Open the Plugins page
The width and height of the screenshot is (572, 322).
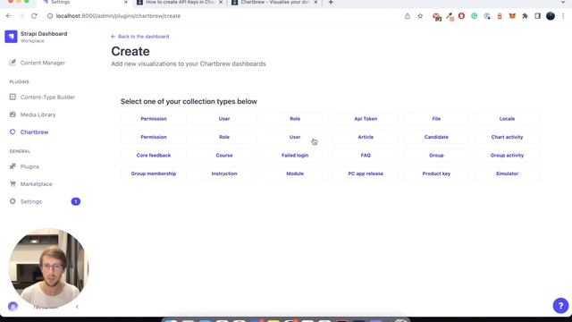click(29, 166)
